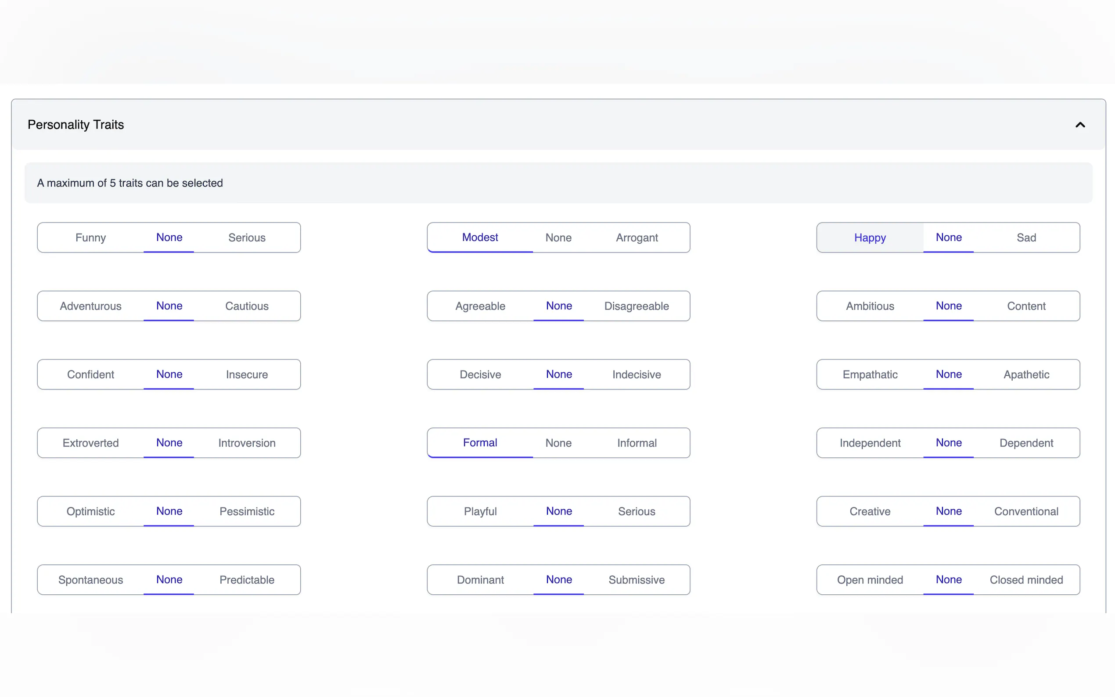Choose the Ambitious trait
The height and width of the screenshot is (697, 1115).
pos(869,305)
